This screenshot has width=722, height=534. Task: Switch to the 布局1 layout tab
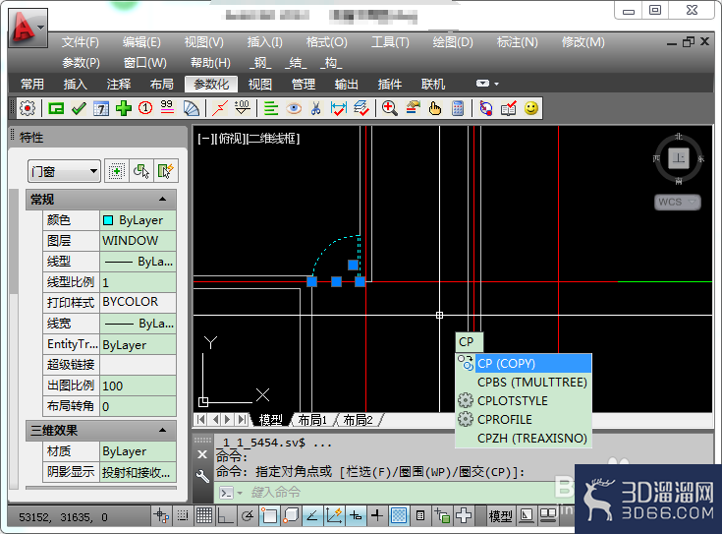[312, 420]
